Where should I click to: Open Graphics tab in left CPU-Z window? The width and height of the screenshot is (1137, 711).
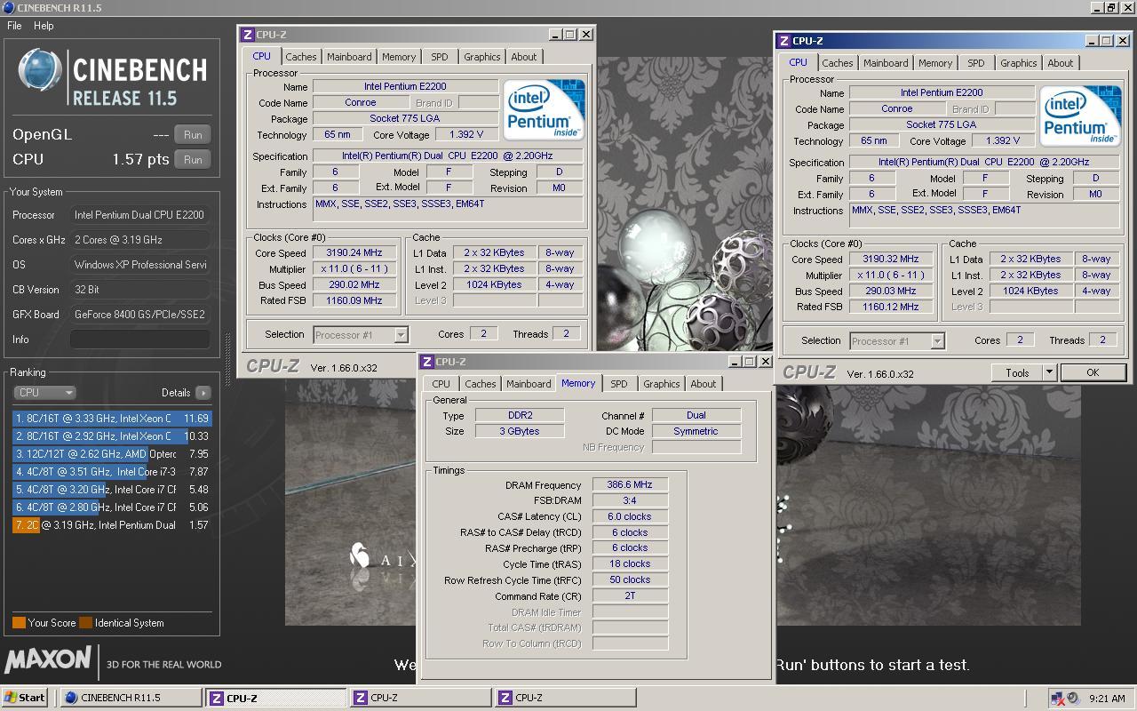pyautogui.click(x=482, y=57)
